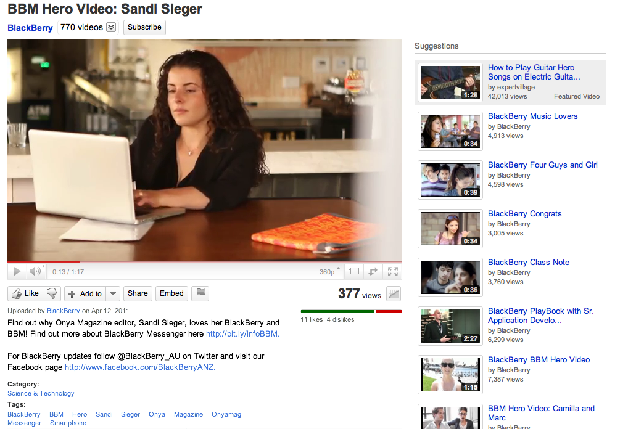
Task: Click the expand player size icon
Action: click(x=373, y=272)
